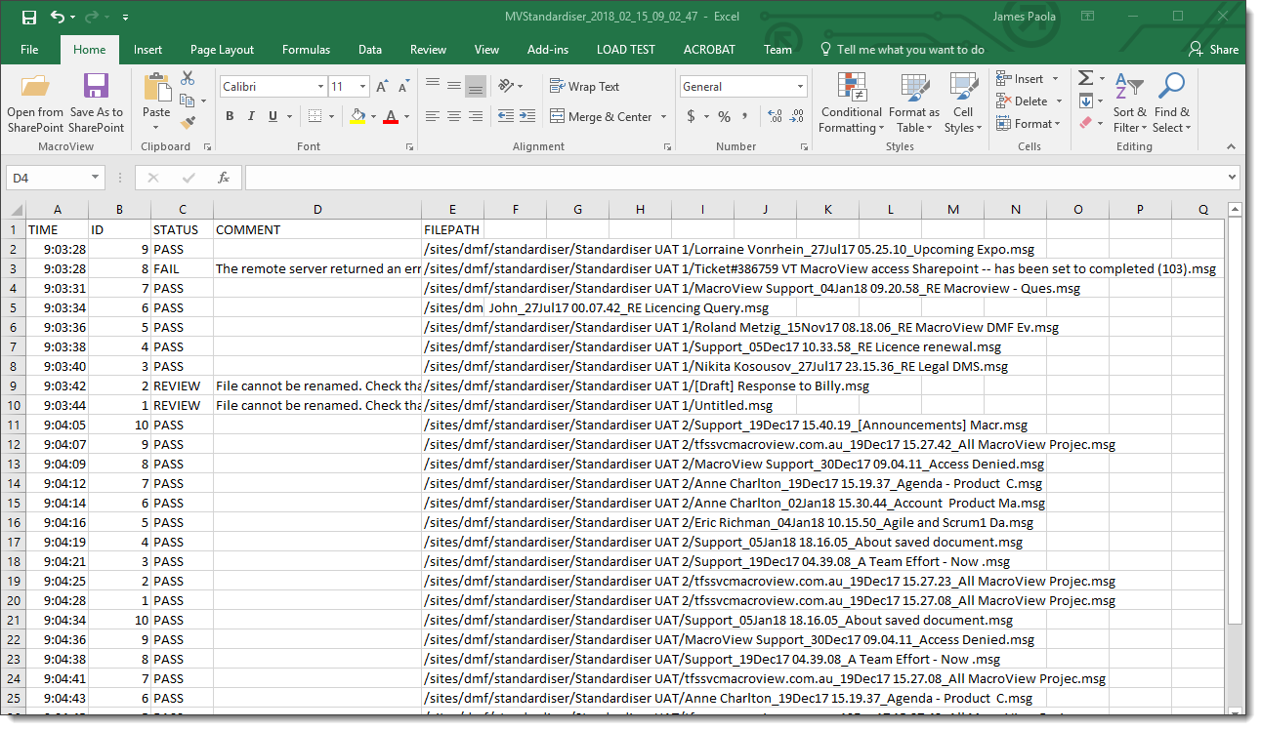Apply accounting dollar number format
This screenshot has width=1261, height=730.
[x=692, y=117]
